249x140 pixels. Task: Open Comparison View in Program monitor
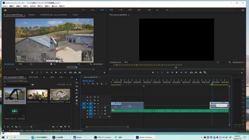205,72
